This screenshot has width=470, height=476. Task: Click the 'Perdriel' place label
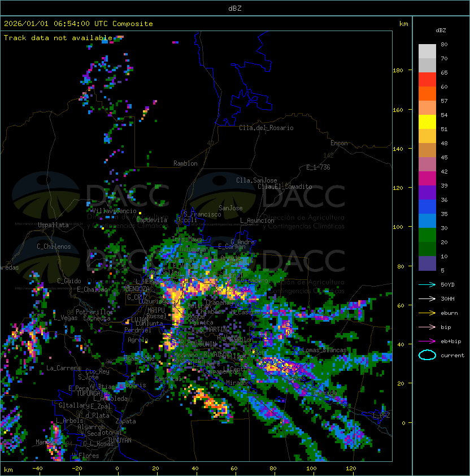pyautogui.click(x=138, y=330)
